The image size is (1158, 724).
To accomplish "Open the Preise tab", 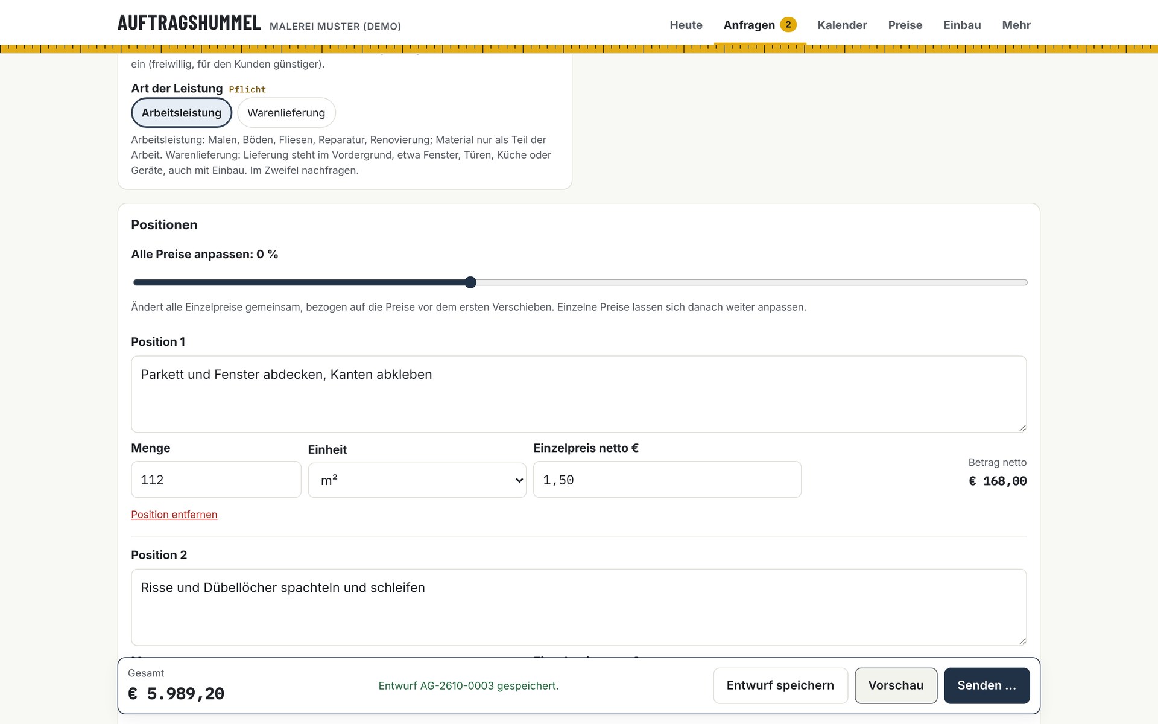I will 905,25.
